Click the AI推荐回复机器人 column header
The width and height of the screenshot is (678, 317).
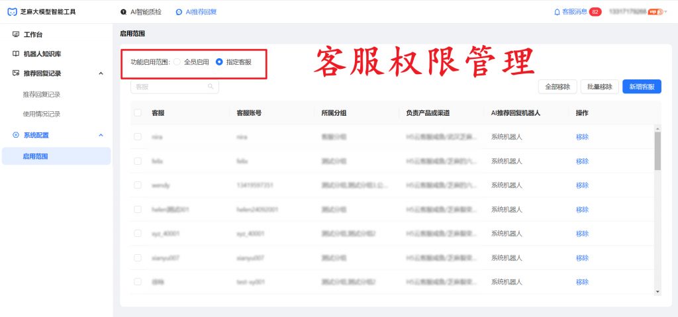click(x=515, y=113)
